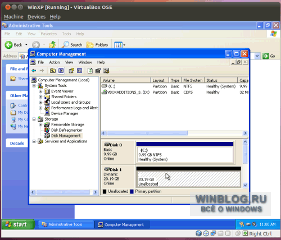Click Back button in Administrative Tools window
The image size is (281, 240).
tap(14, 45)
